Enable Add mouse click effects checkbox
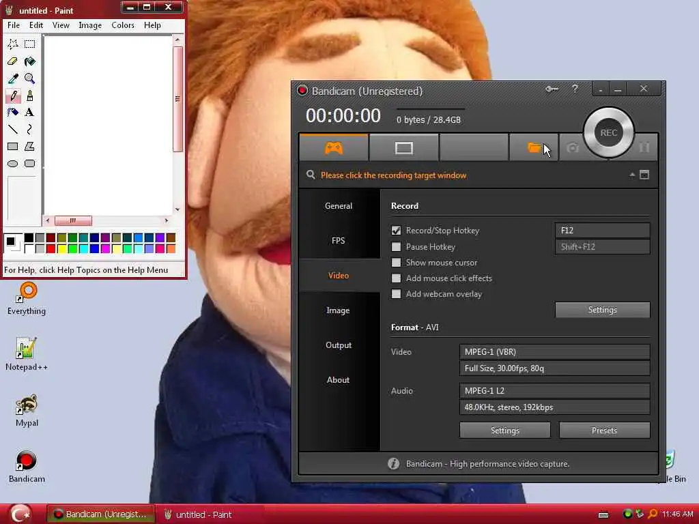Screen dimensions: 699x524 396,278
